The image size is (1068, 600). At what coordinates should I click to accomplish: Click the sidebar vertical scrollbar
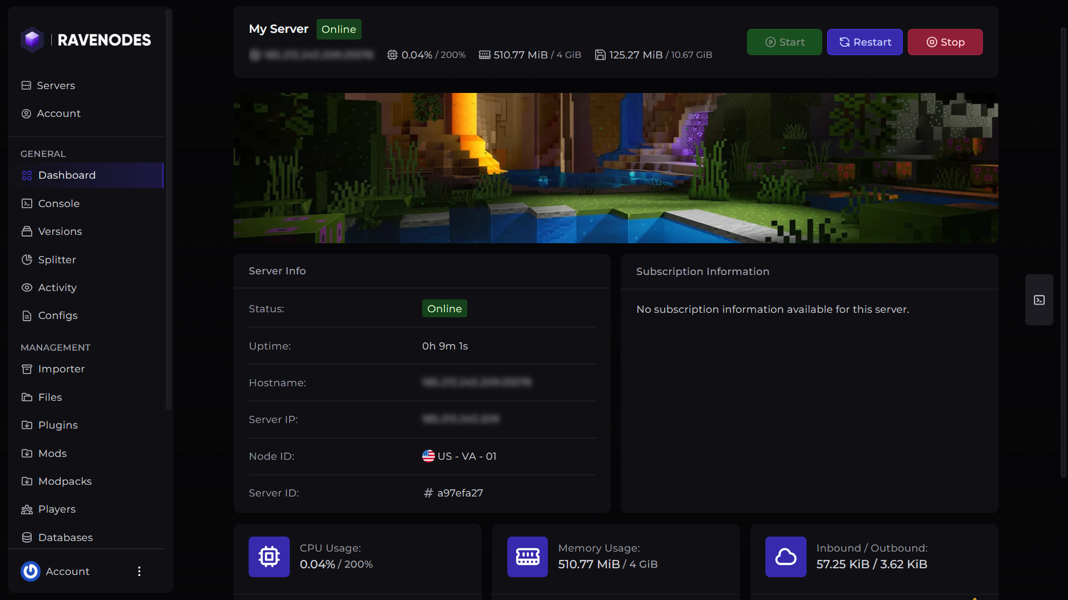tap(169, 209)
